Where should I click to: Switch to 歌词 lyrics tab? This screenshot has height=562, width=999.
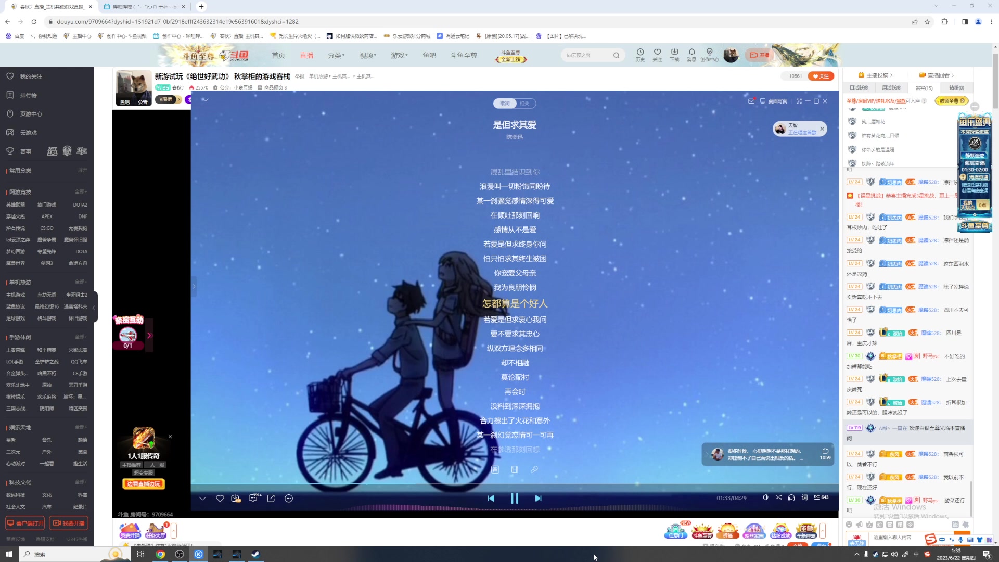pyautogui.click(x=505, y=104)
